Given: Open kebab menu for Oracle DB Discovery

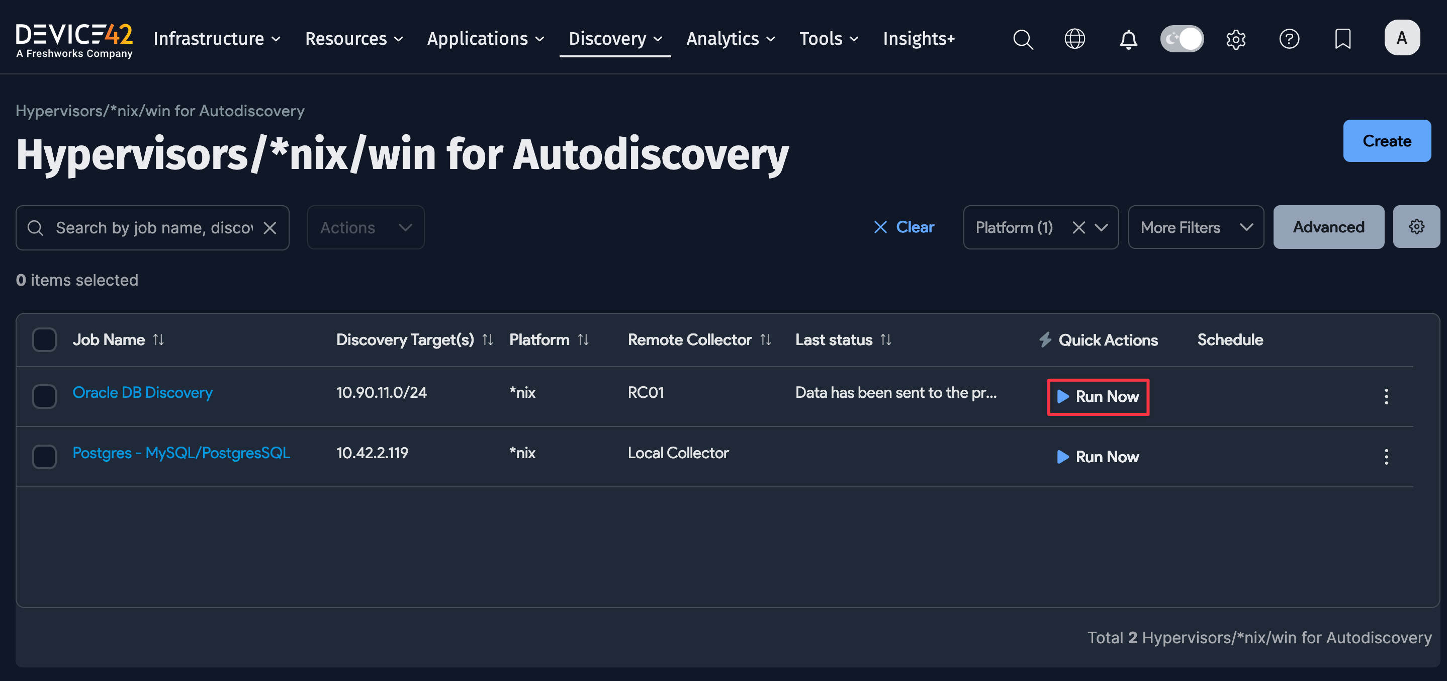Looking at the screenshot, I should tap(1386, 397).
